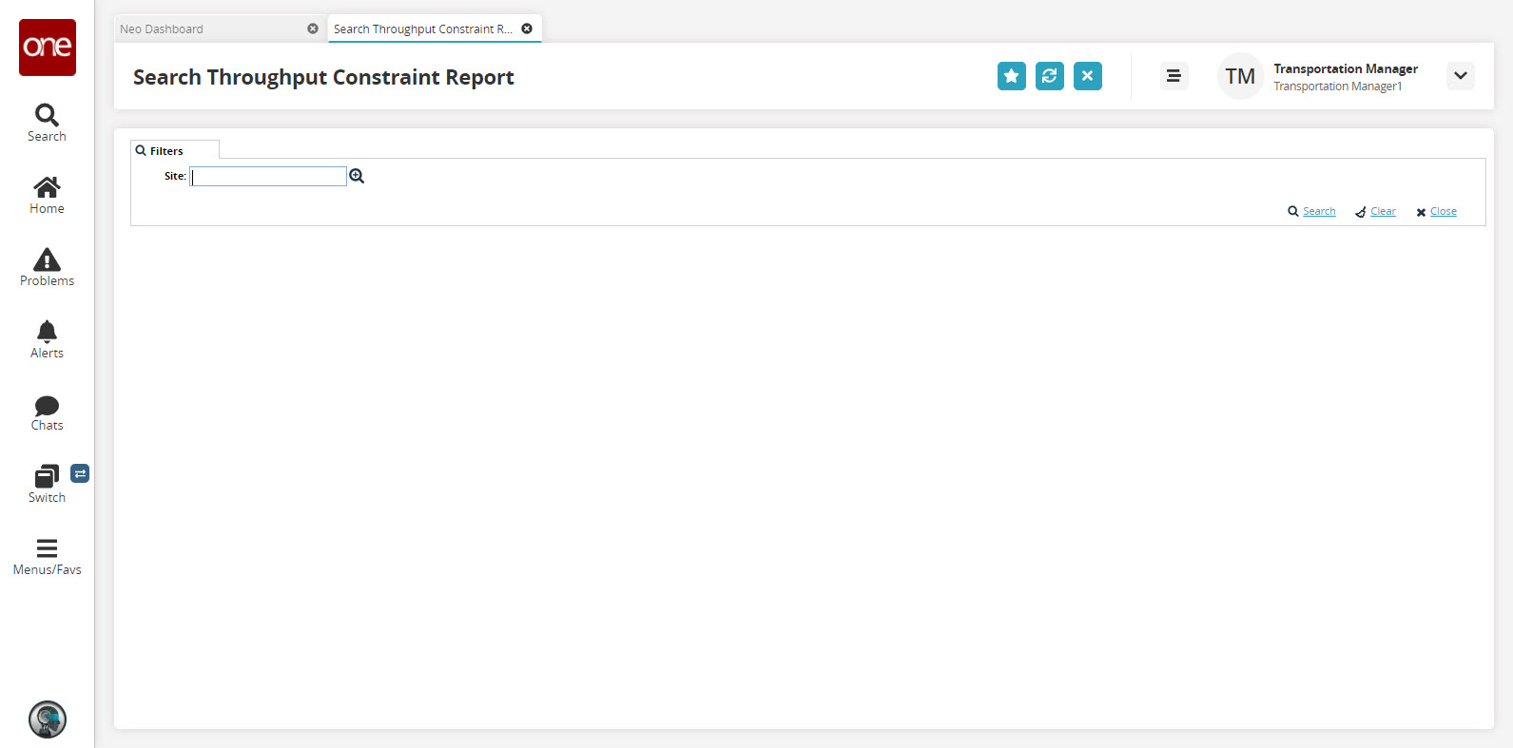Screen dimensions: 1513x748
Task: Click the Transportation Manager1 role label
Action: 1338,86
